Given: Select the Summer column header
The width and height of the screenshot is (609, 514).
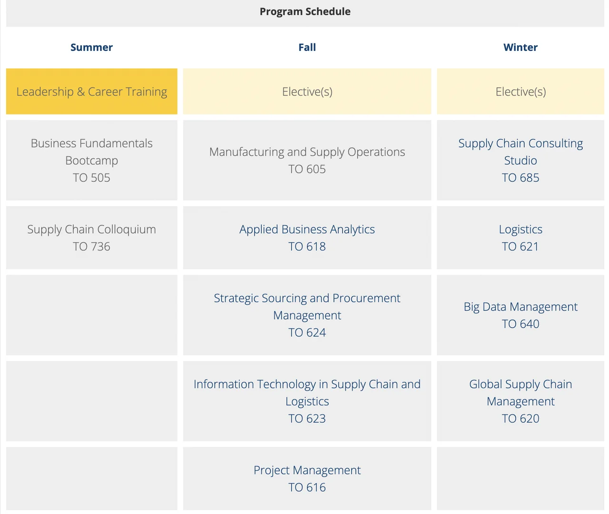Looking at the screenshot, I should [91, 48].
